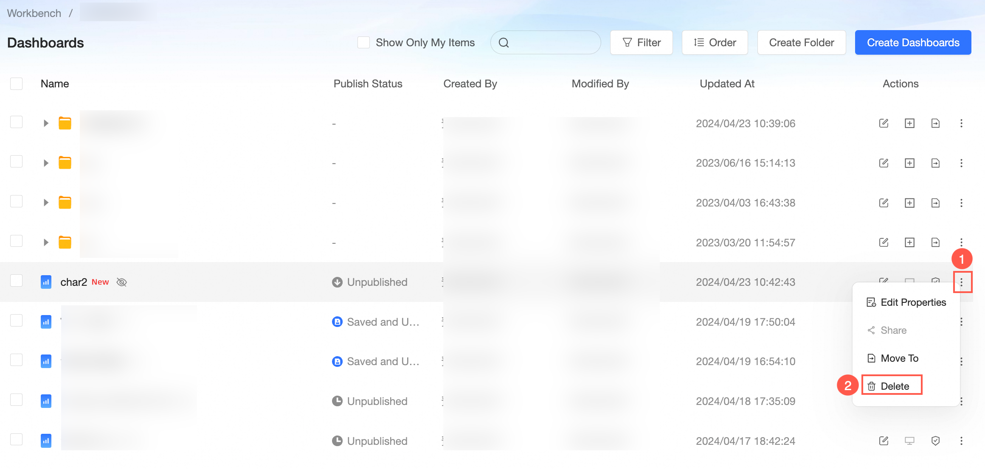Tick the select-all checkbox beside Name header

(x=17, y=84)
